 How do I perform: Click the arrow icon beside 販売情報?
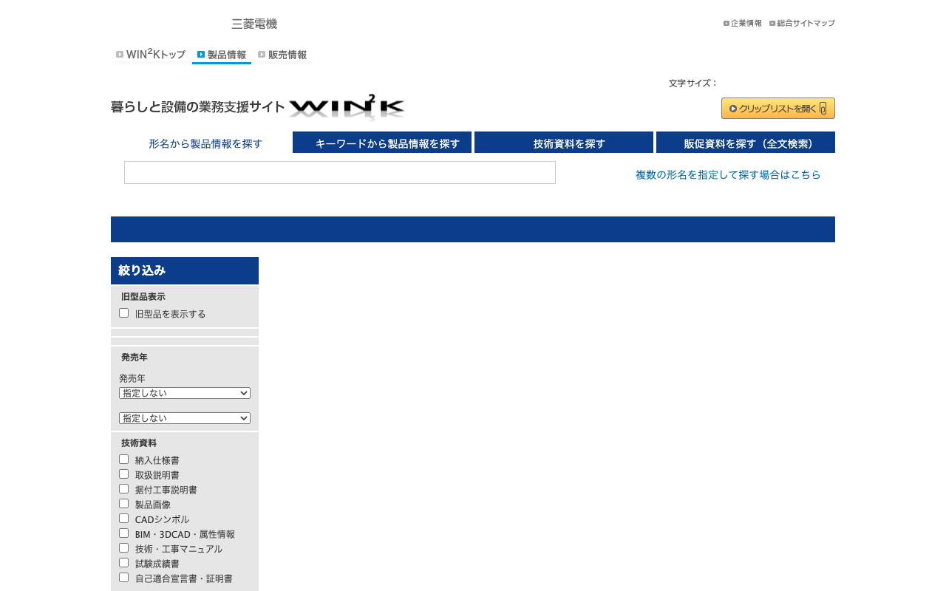tap(260, 54)
